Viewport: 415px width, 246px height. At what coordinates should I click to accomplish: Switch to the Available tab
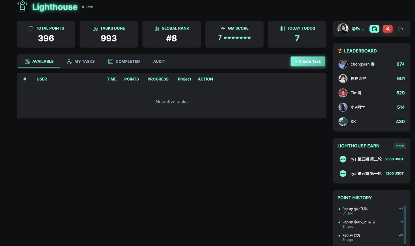pos(39,61)
